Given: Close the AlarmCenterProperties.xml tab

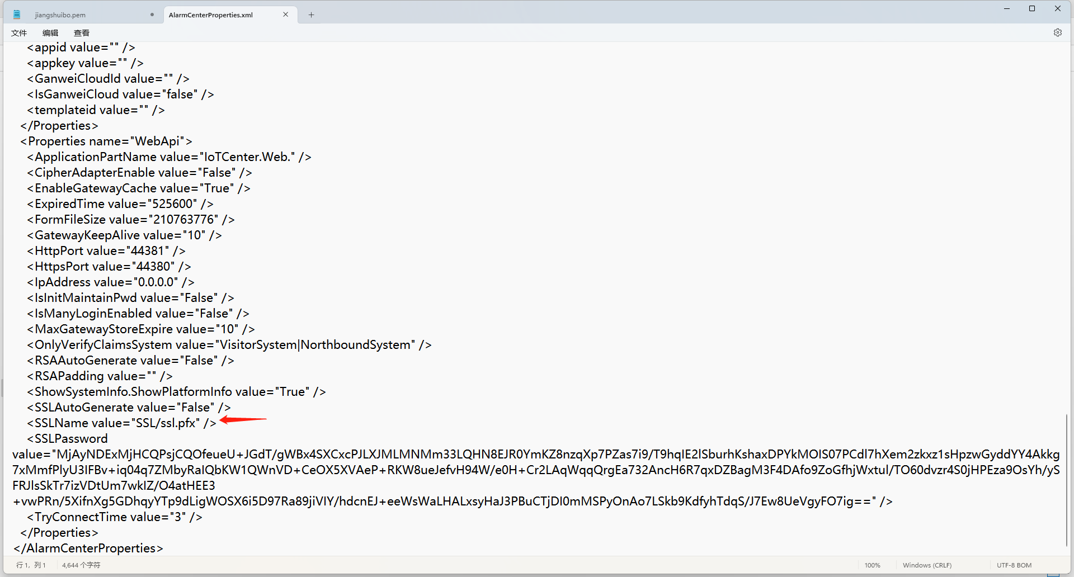Looking at the screenshot, I should click(x=286, y=15).
